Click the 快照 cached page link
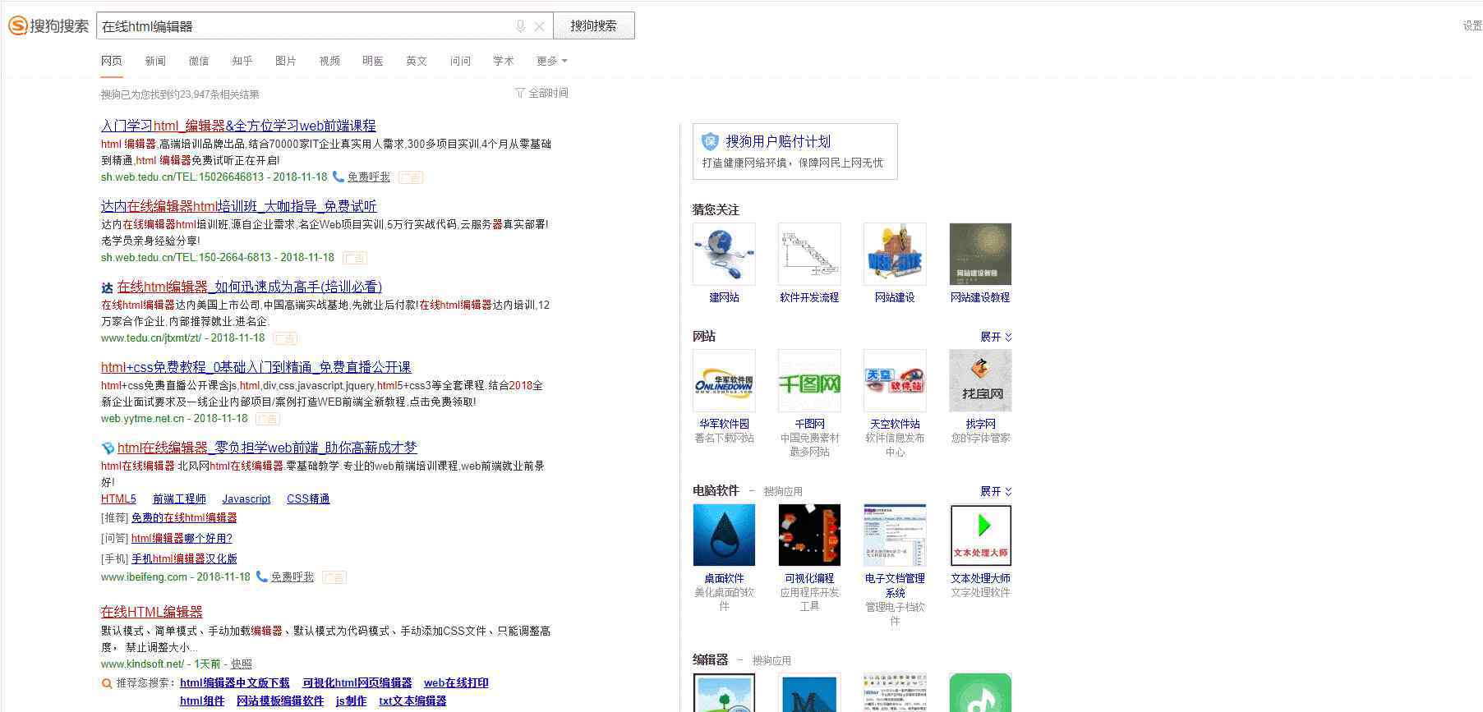1483x712 pixels. 242,664
